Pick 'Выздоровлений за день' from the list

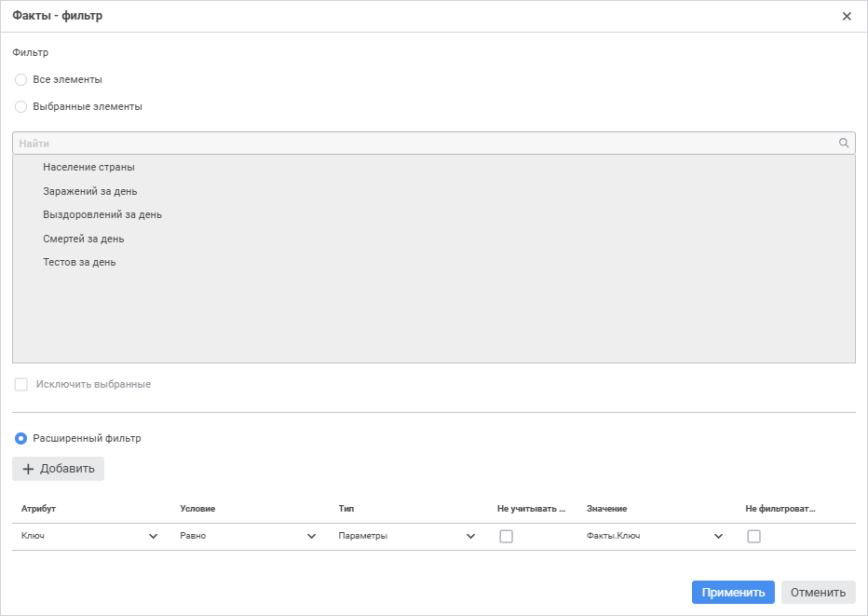(x=102, y=215)
